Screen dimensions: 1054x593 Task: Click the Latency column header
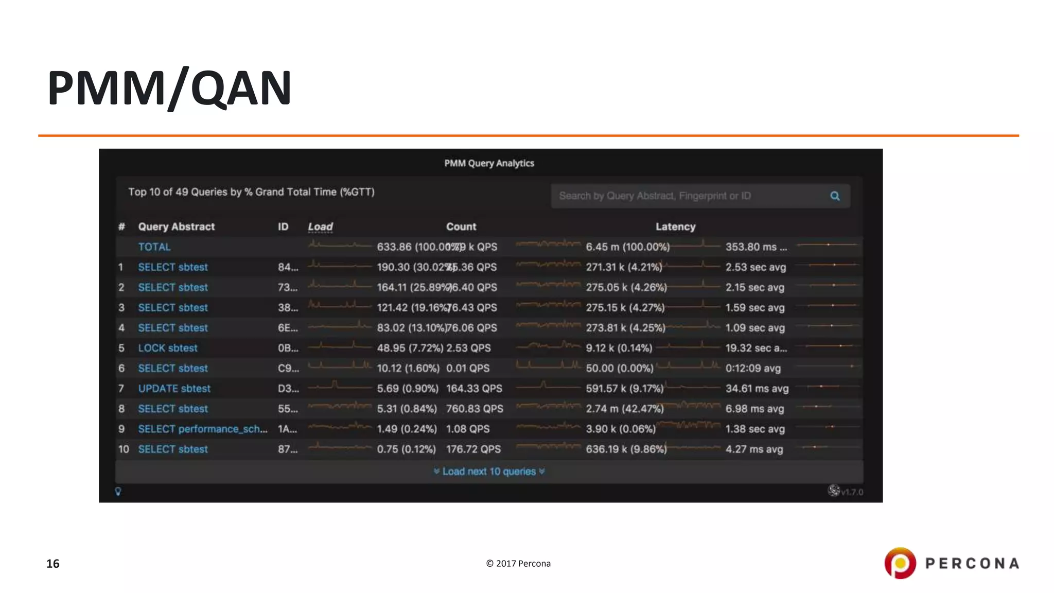click(676, 226)
